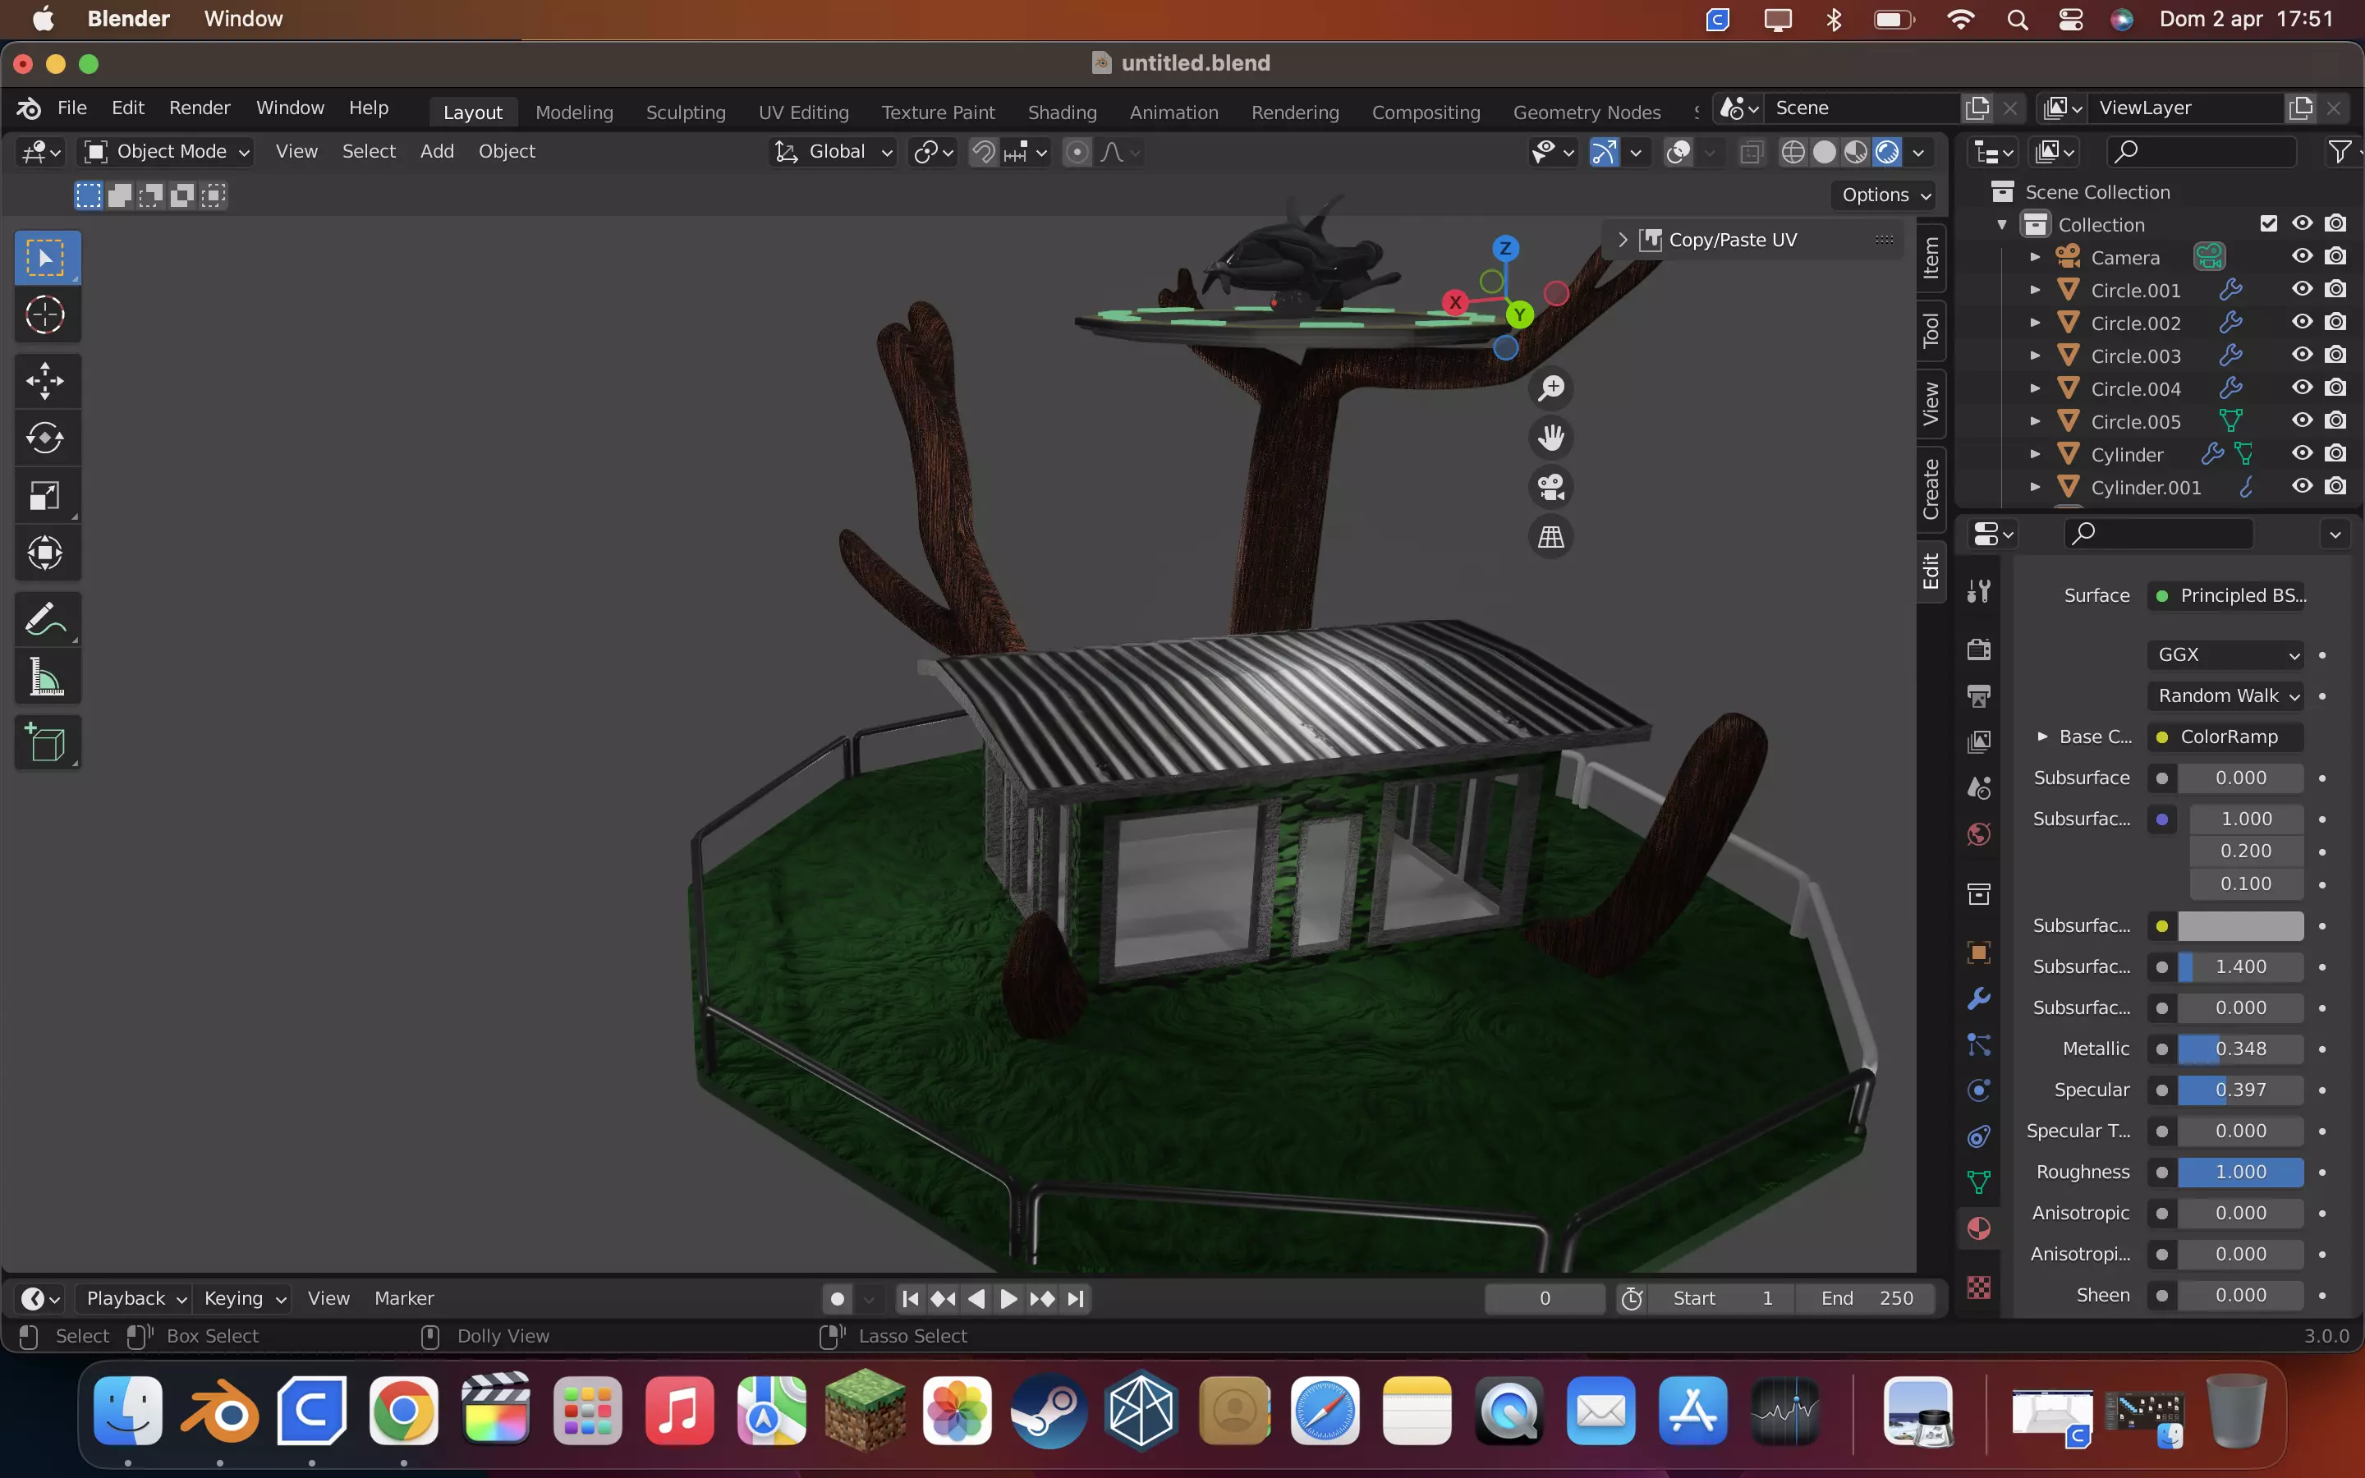The height and width of the screenshot is (1478, 2365).
Task: Select the 3D Cursor tool
Action: (45, 314)
